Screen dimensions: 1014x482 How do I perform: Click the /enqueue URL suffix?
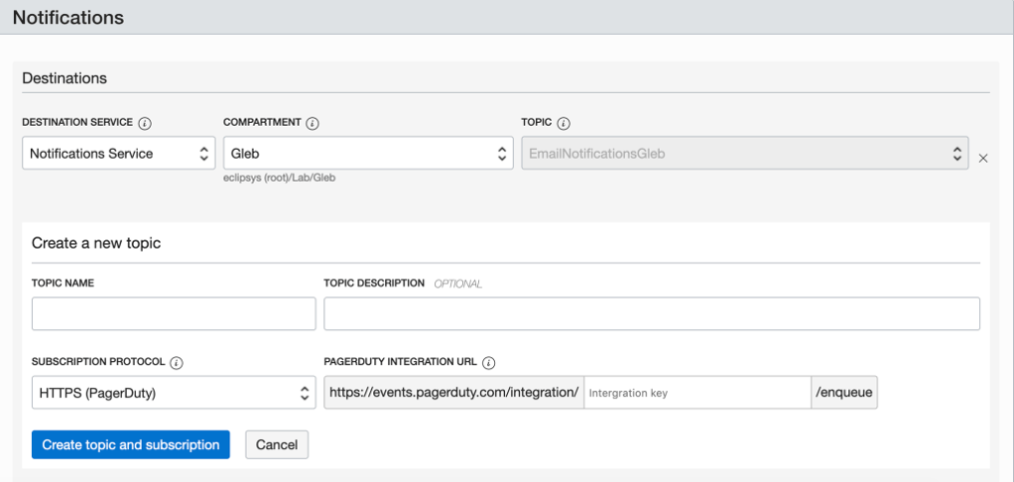coord(843,393)
